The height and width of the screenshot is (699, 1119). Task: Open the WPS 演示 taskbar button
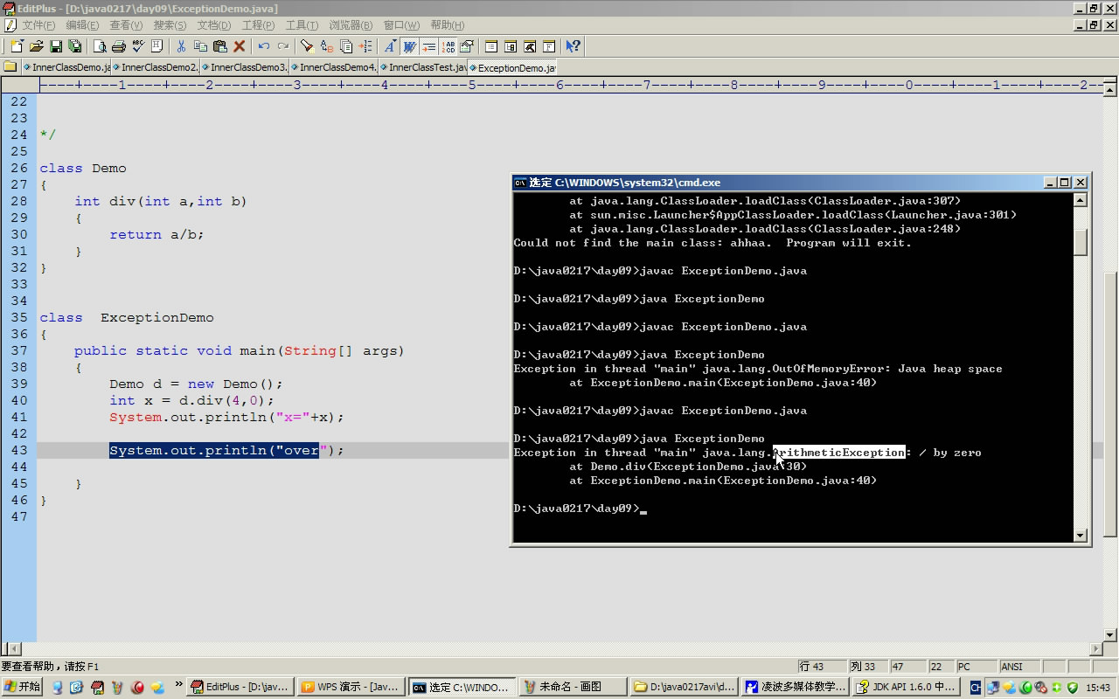pyautogui.click(x=350, y=687)
